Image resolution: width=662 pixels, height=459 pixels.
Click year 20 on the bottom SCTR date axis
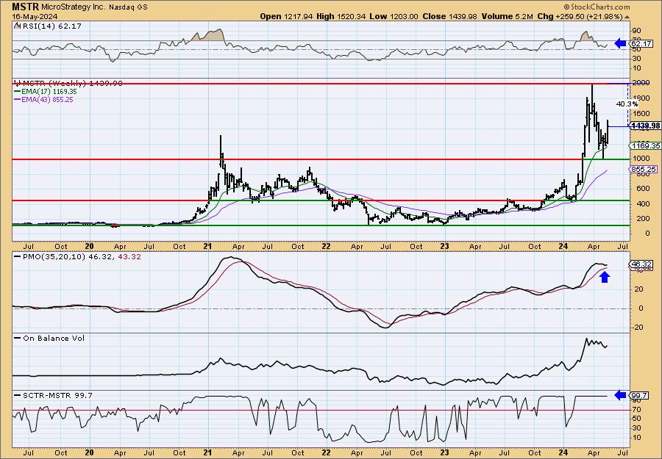(89, 452)
